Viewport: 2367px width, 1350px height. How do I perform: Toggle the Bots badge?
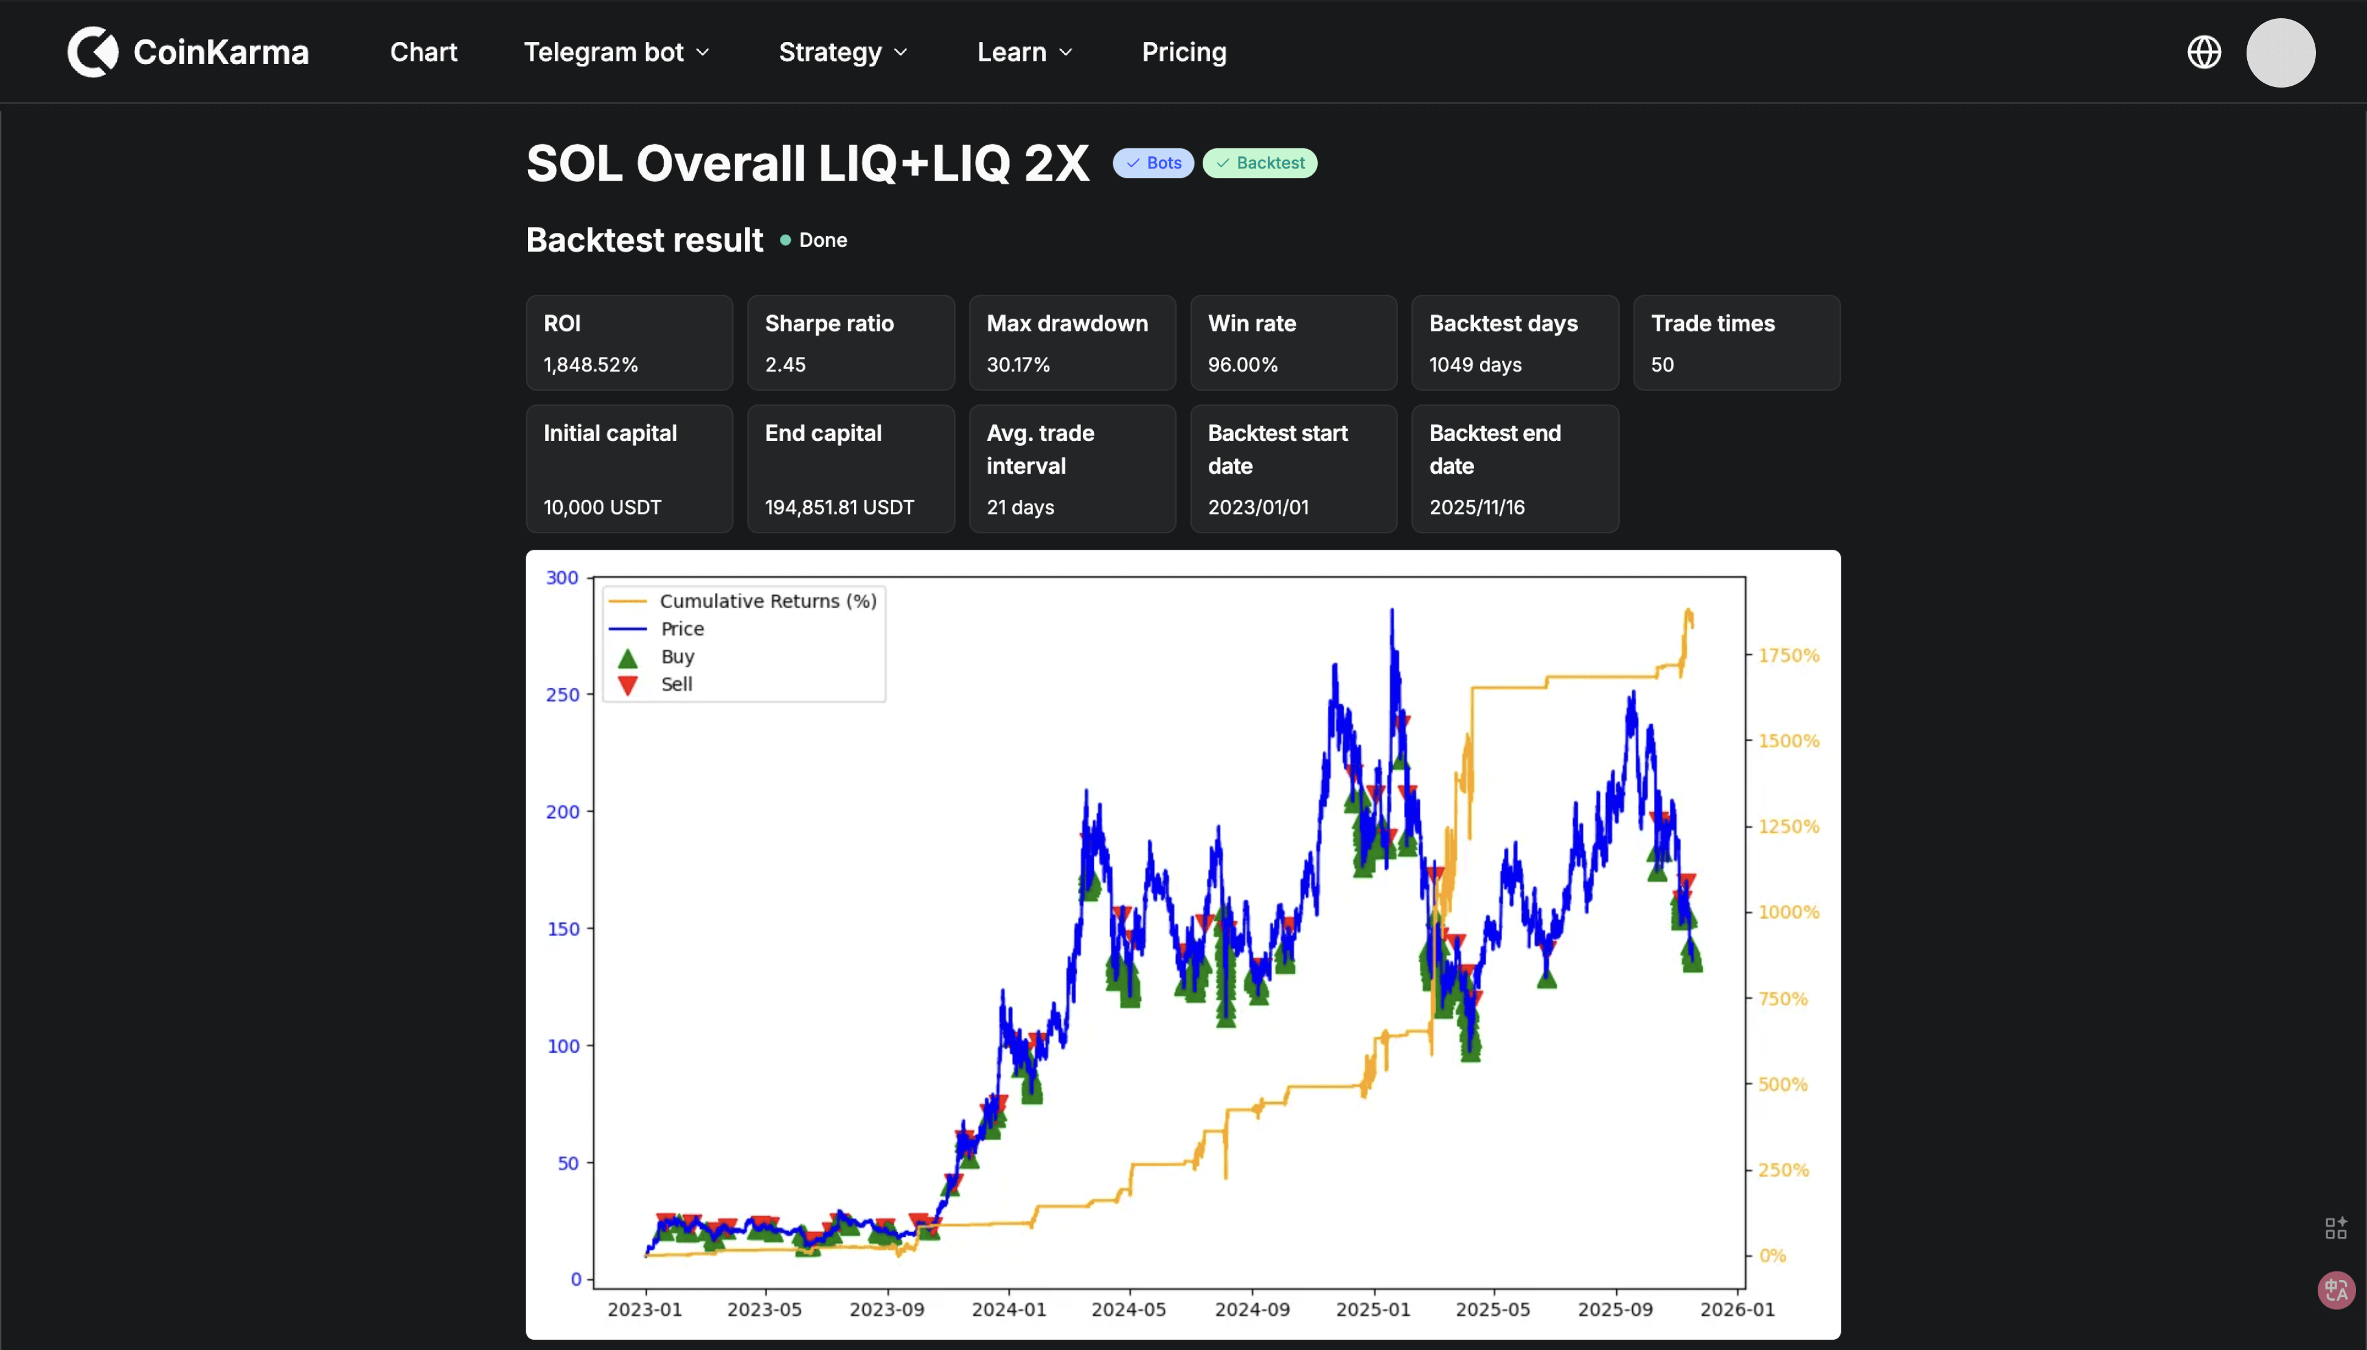1152,162
